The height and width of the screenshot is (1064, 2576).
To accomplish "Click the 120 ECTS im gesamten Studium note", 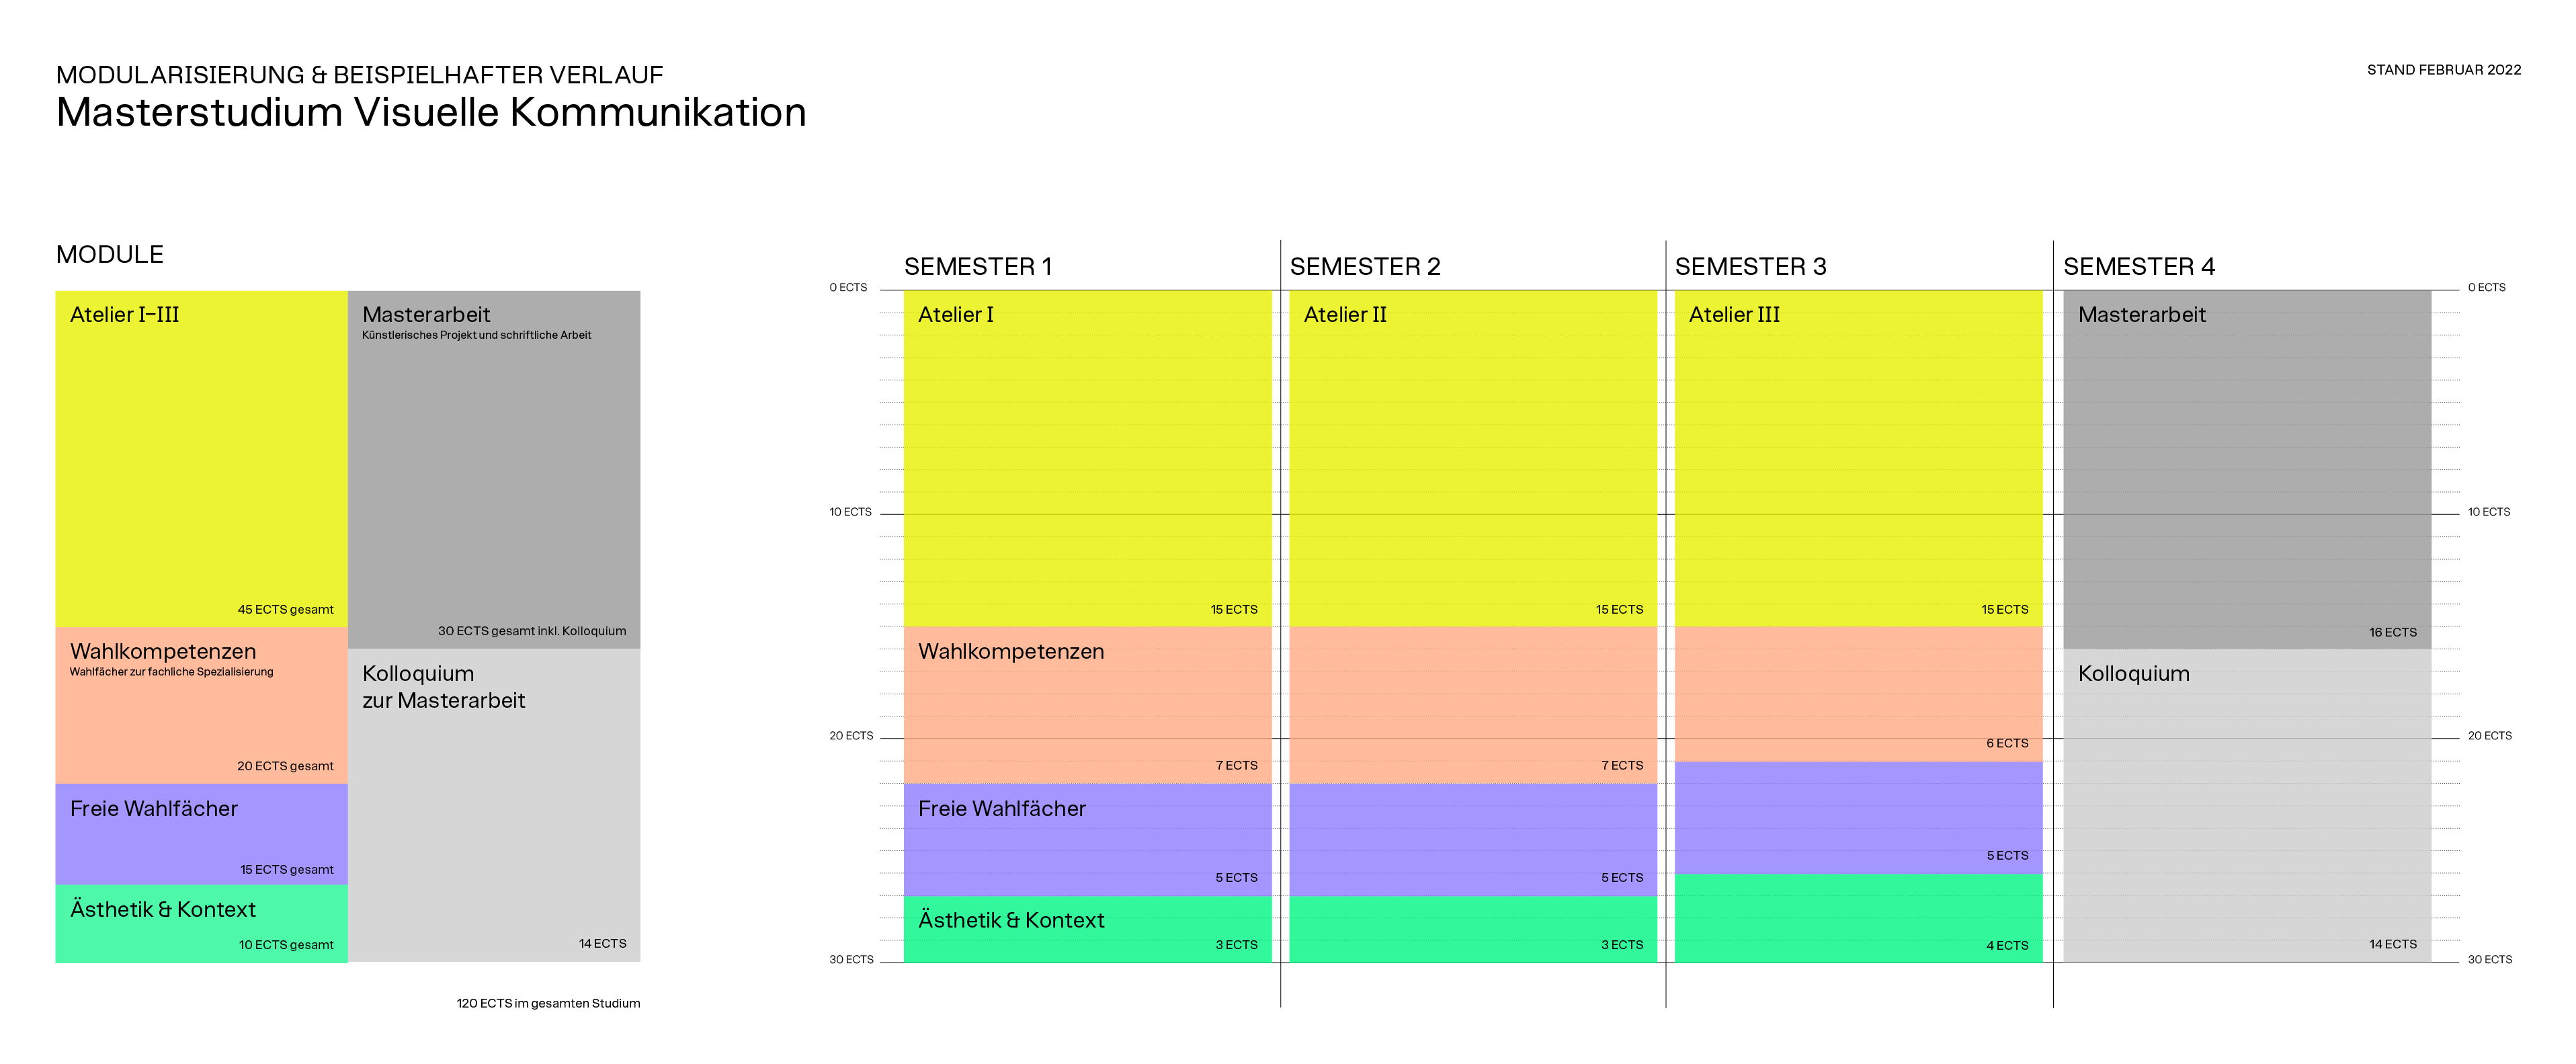I will click(548, 1003).
